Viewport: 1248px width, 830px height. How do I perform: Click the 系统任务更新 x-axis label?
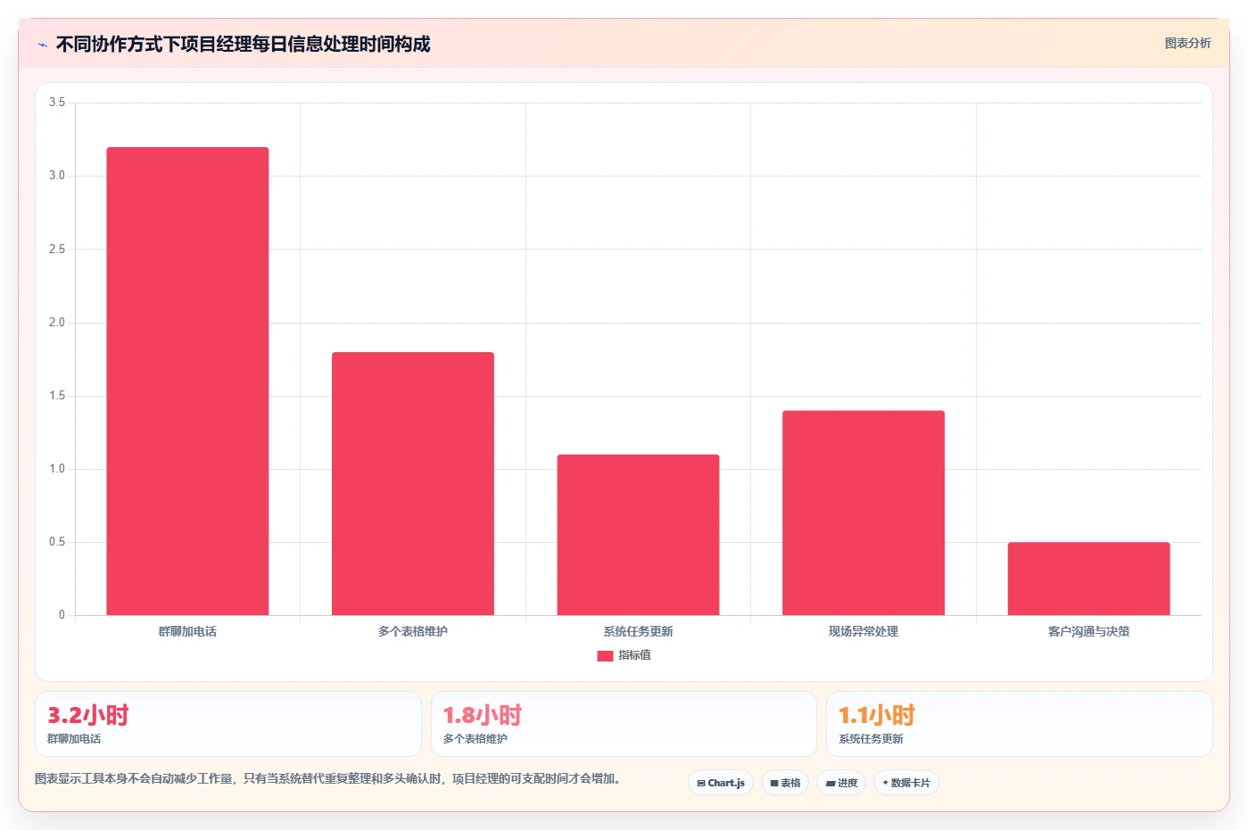[638, 631]
